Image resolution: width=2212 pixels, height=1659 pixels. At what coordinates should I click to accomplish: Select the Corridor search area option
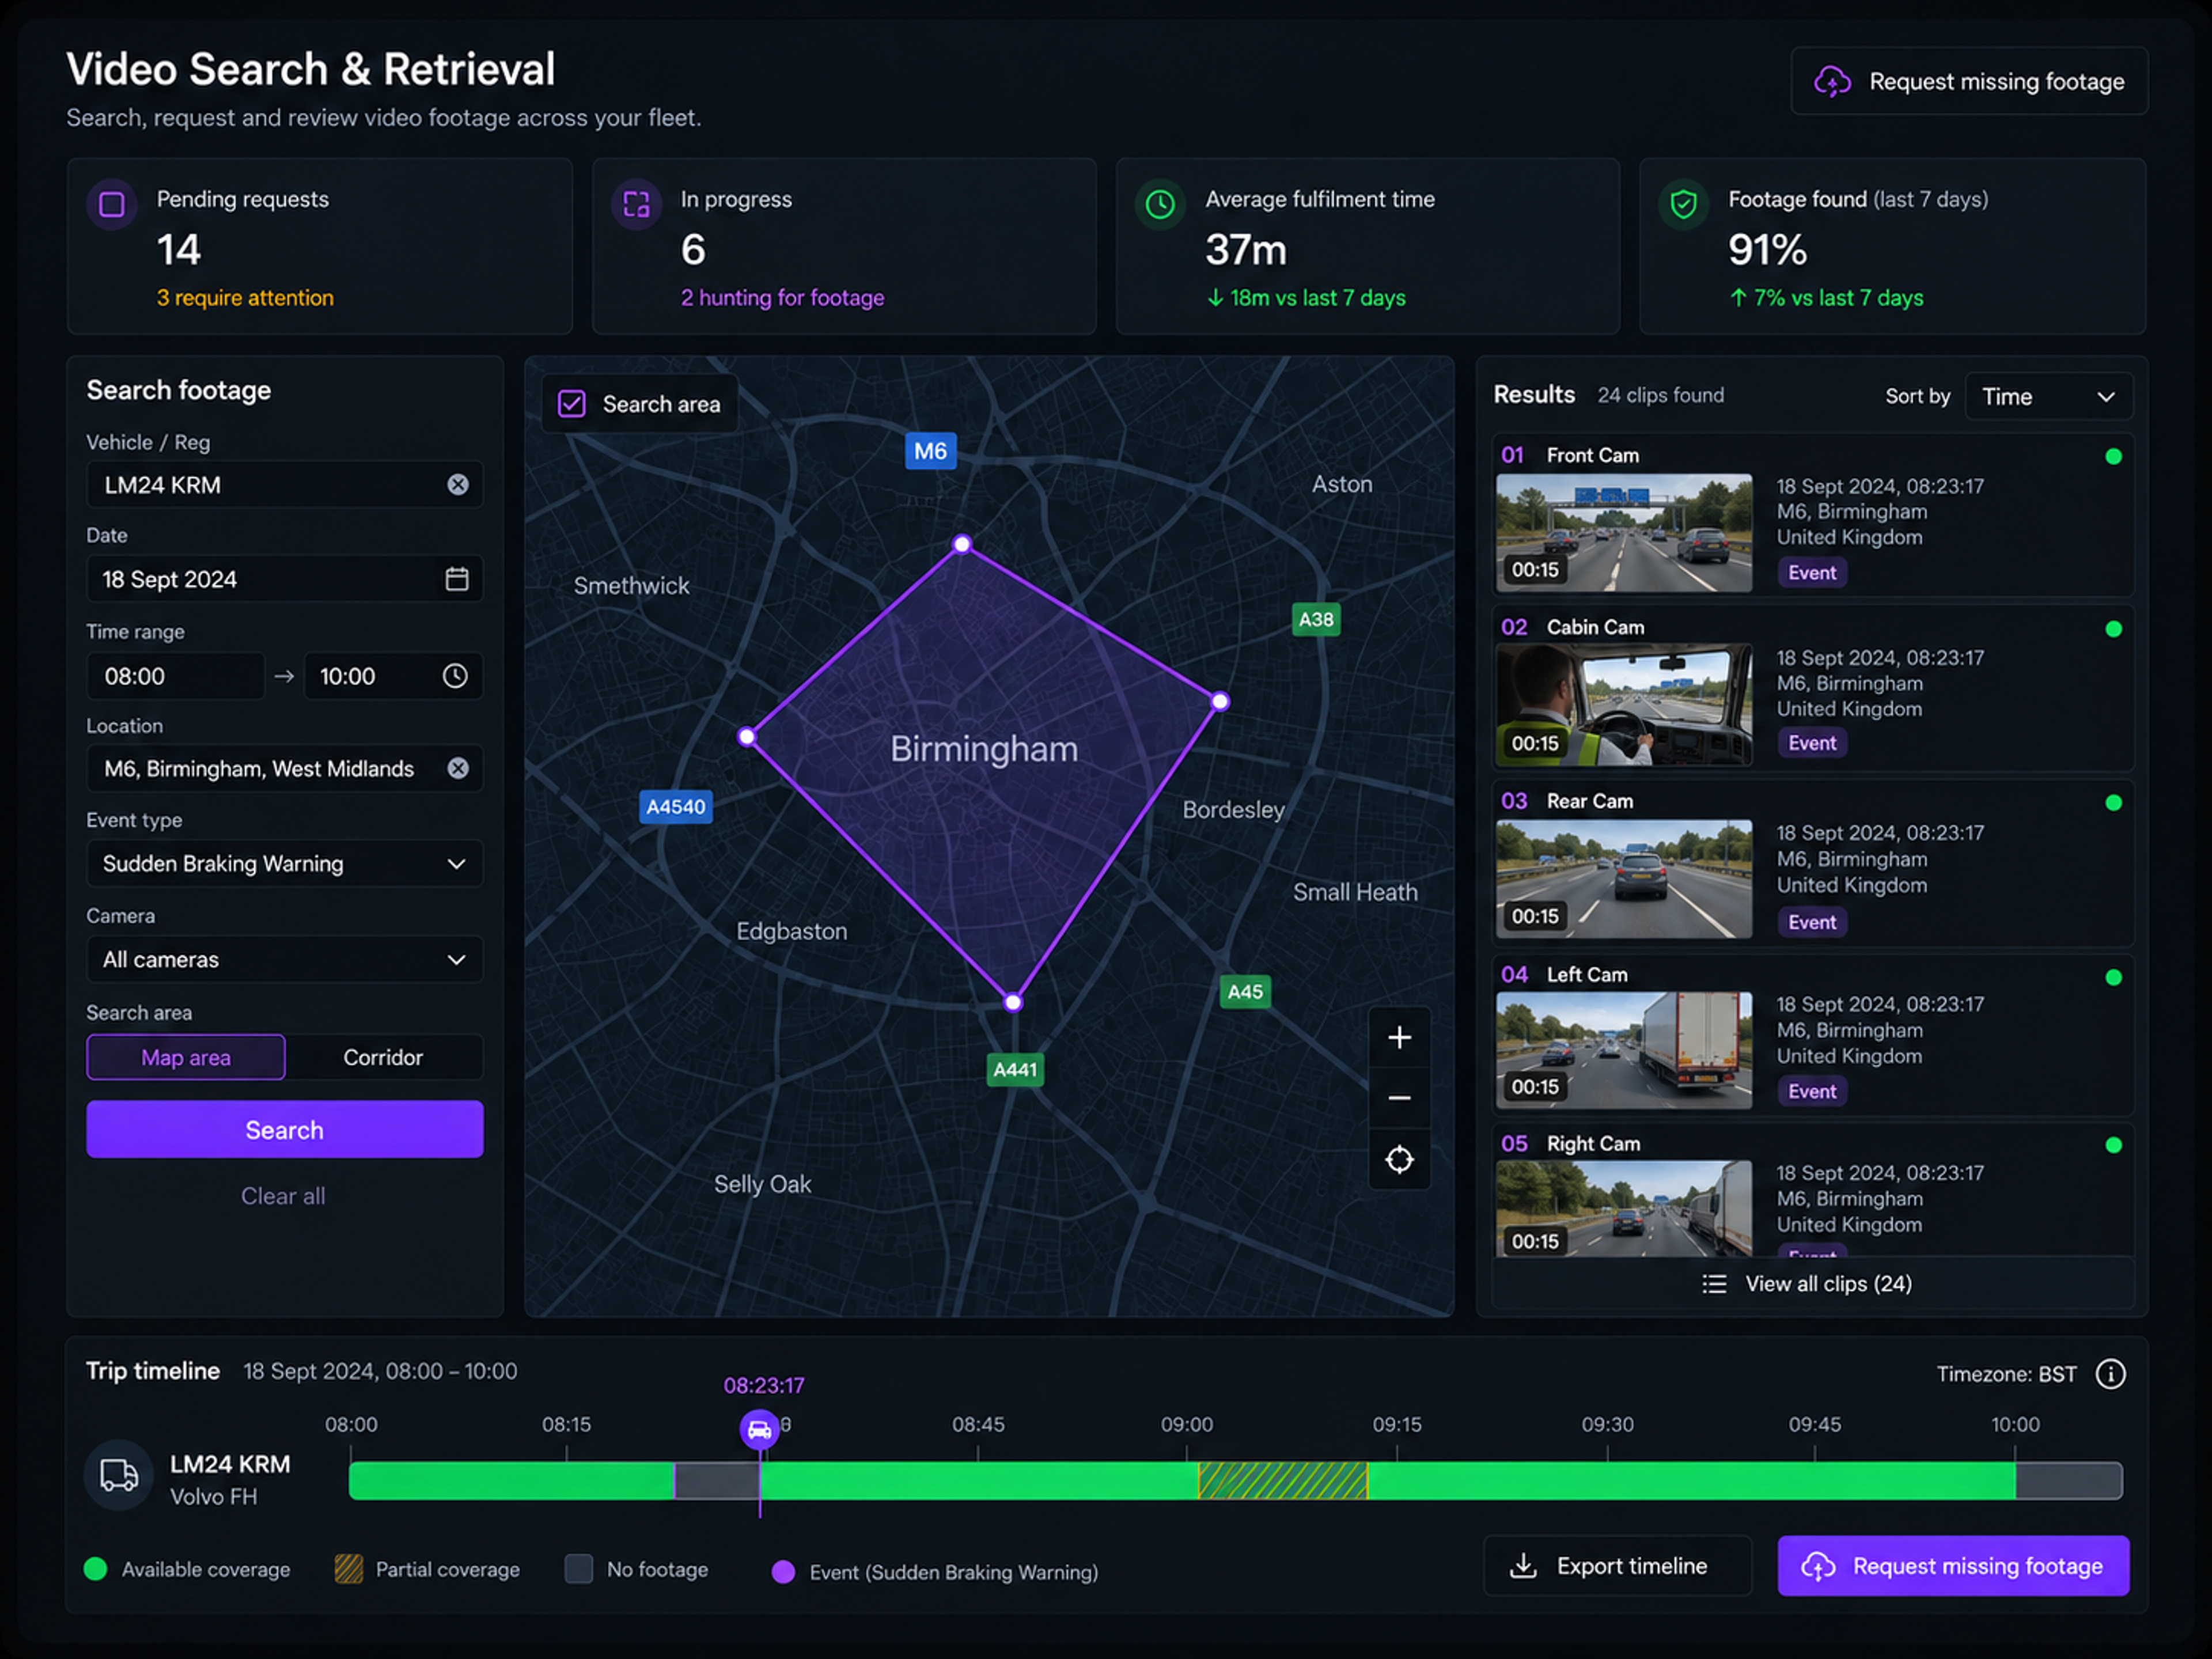click(383, 1057)
